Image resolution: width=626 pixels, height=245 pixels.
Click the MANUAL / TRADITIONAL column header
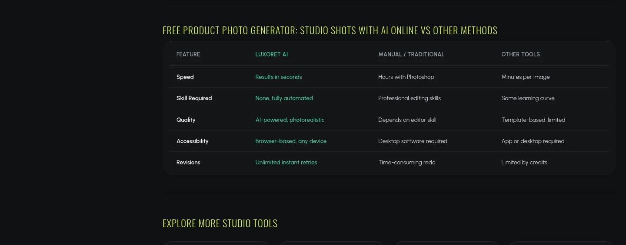click(411, 54)
